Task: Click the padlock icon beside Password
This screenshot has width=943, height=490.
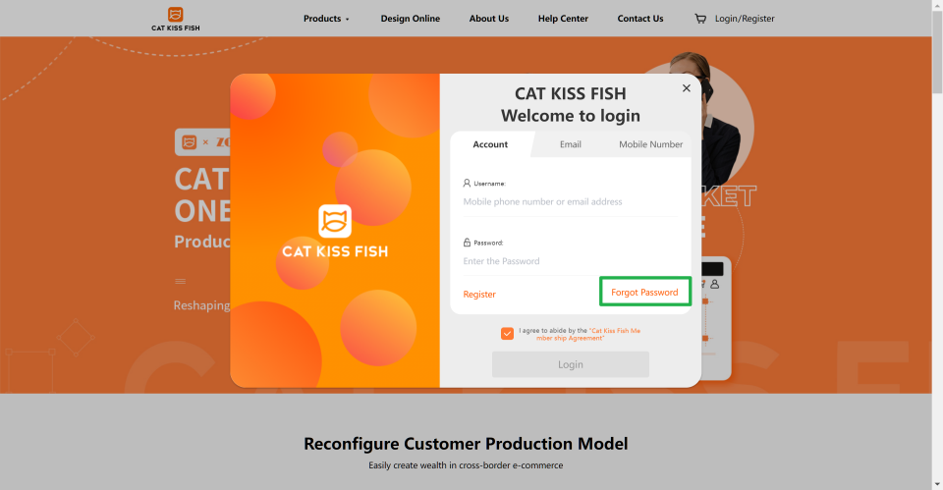Action: 467,243
